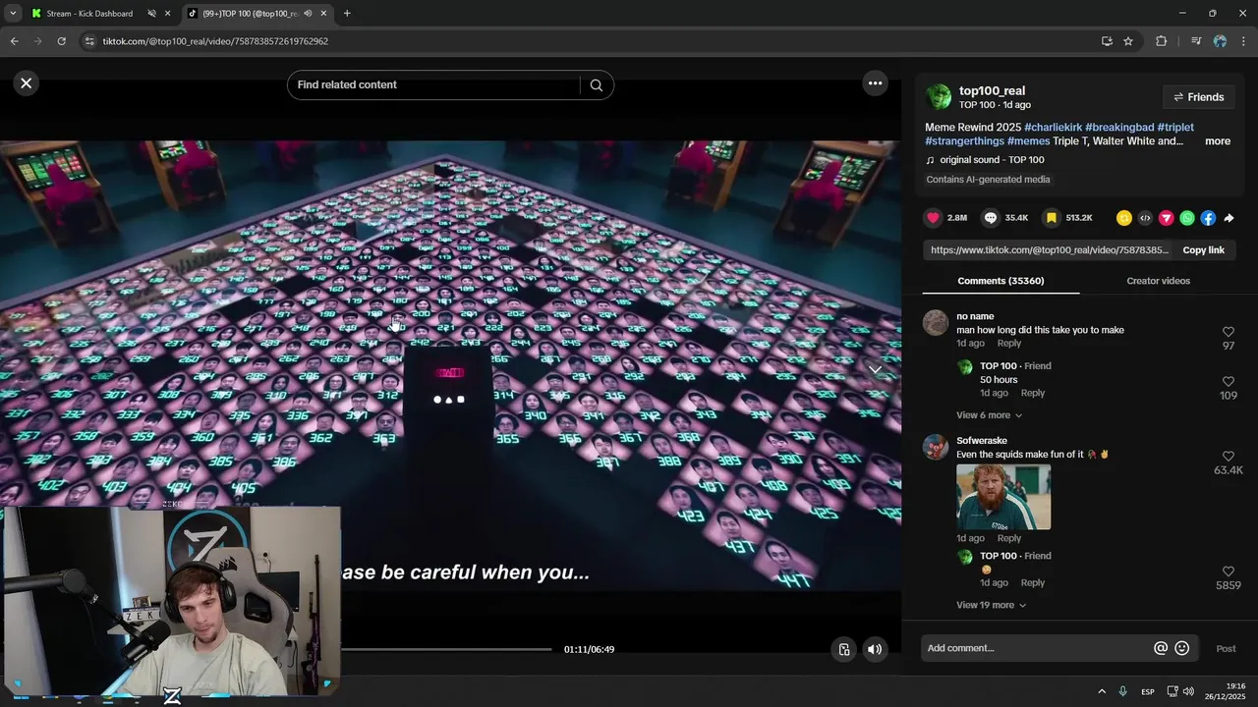Switch to the Stream - Kick Dashboard tab
Screen dimensions: 1258x707
click(89, 14)
